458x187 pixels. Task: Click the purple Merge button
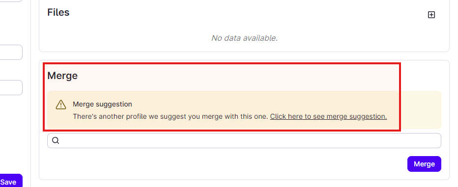pos(424,164)
